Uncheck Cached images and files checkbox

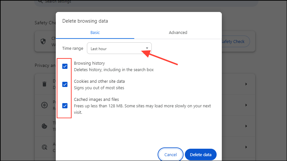pos(65,106)
